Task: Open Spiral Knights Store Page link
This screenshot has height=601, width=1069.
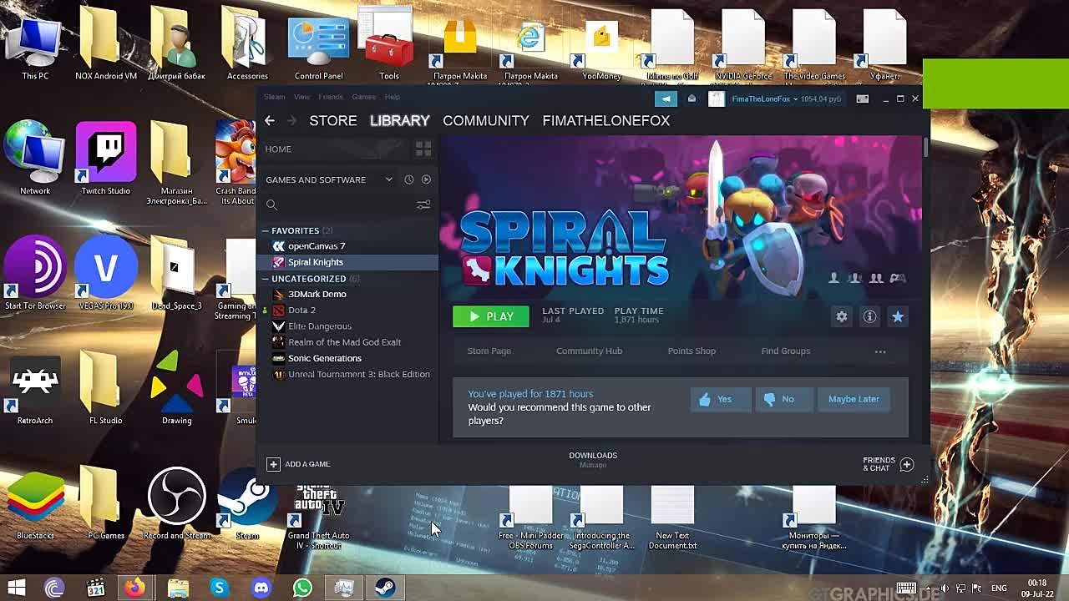Action: [x=489, y=351]
